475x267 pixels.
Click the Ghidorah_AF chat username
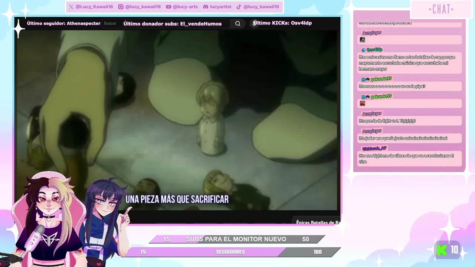pos(374,148)
